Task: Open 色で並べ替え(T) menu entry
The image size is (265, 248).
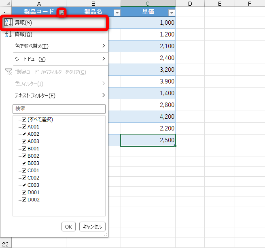Action: coord(54,46)
